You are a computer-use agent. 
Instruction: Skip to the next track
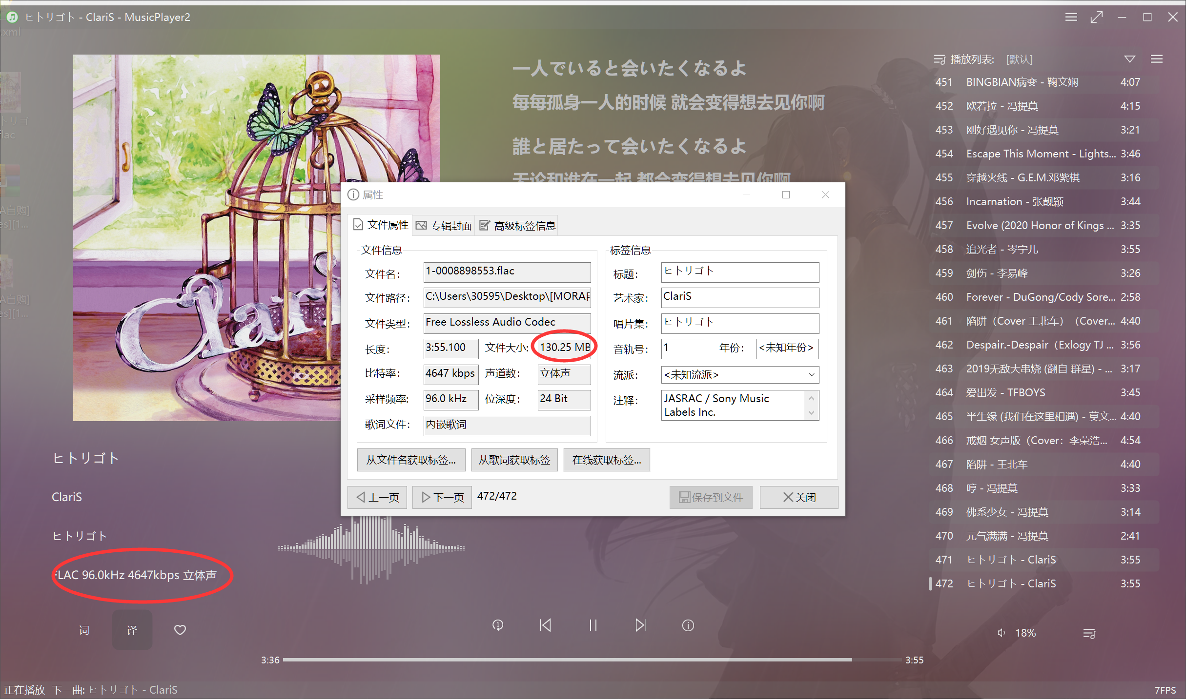[641, 625]
